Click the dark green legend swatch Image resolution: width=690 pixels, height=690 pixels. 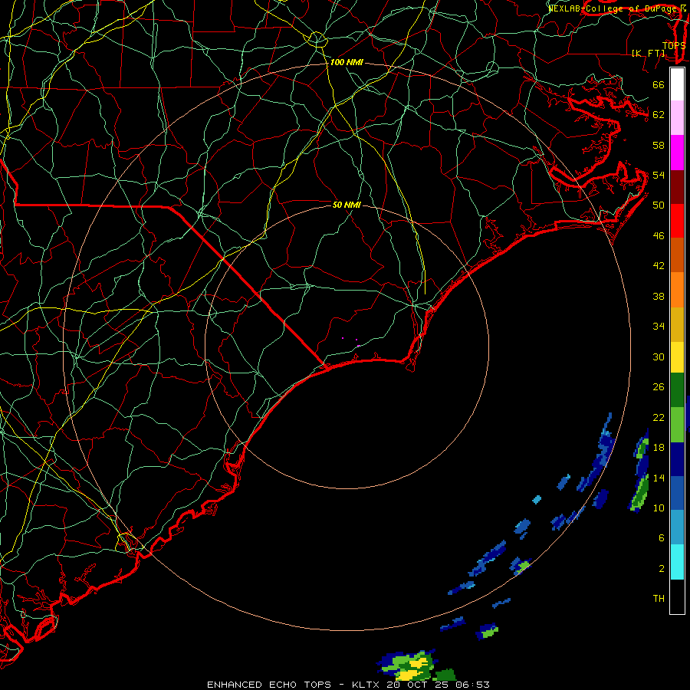point(677,390)
